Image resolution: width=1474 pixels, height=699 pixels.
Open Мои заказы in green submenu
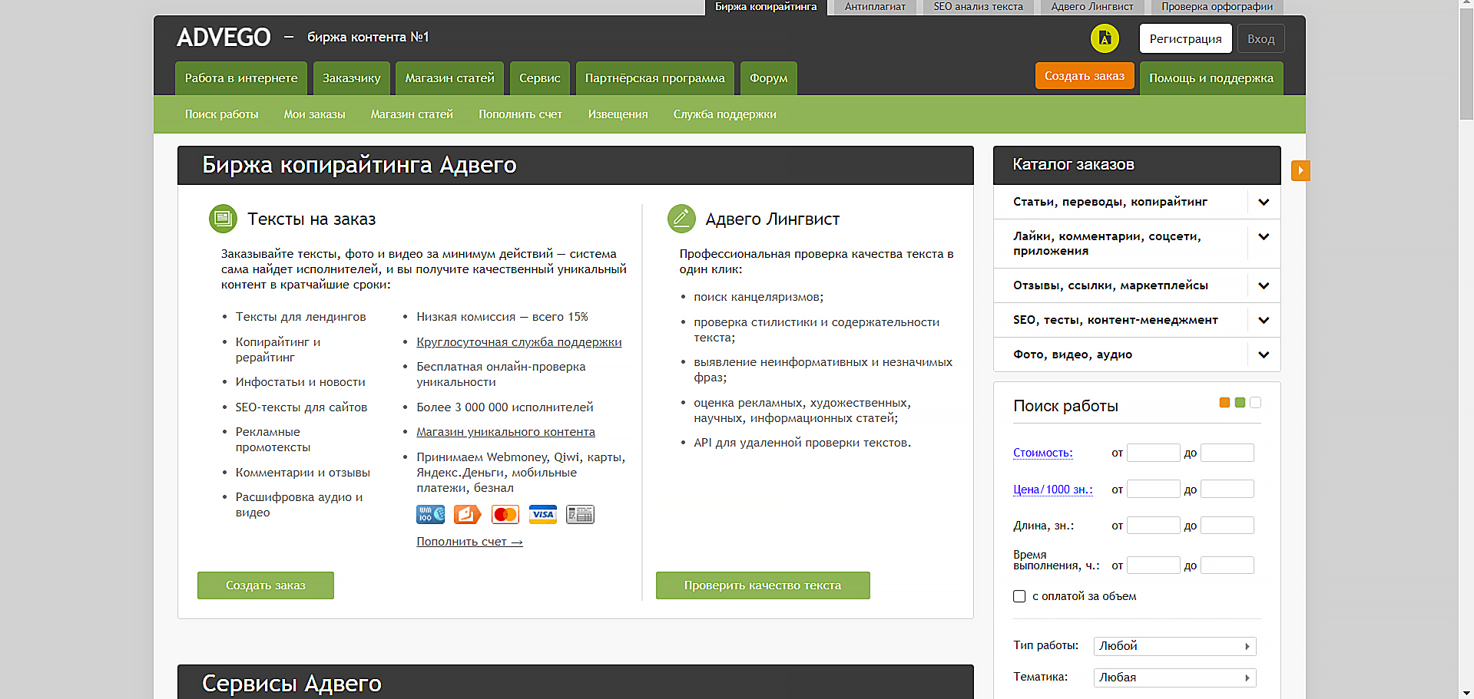click(315, 114)
